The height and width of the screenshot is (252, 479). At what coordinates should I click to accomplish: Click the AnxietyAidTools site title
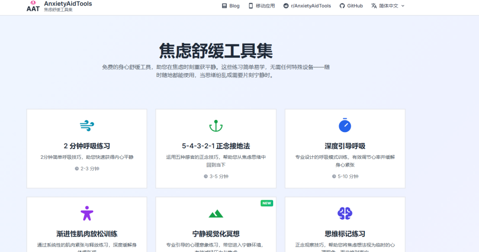pyautogui.click(x=68, y=4)
